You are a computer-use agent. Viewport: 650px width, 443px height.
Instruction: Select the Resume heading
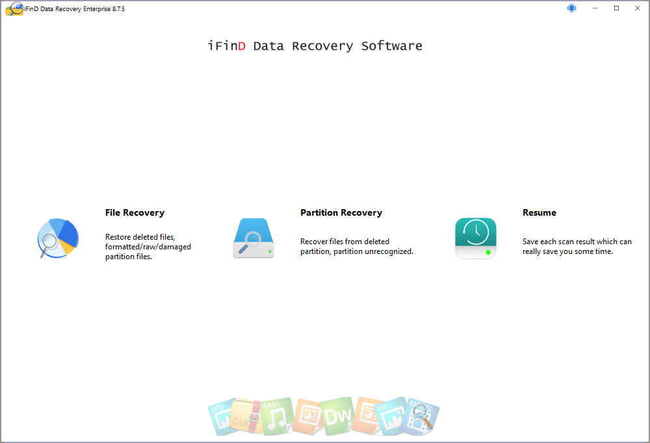(x=539, y=212)
